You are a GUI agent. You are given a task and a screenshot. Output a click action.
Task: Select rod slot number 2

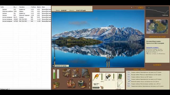[90, 84]
